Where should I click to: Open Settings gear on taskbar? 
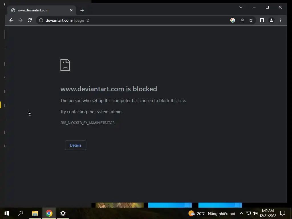click(x=63, y=213)
